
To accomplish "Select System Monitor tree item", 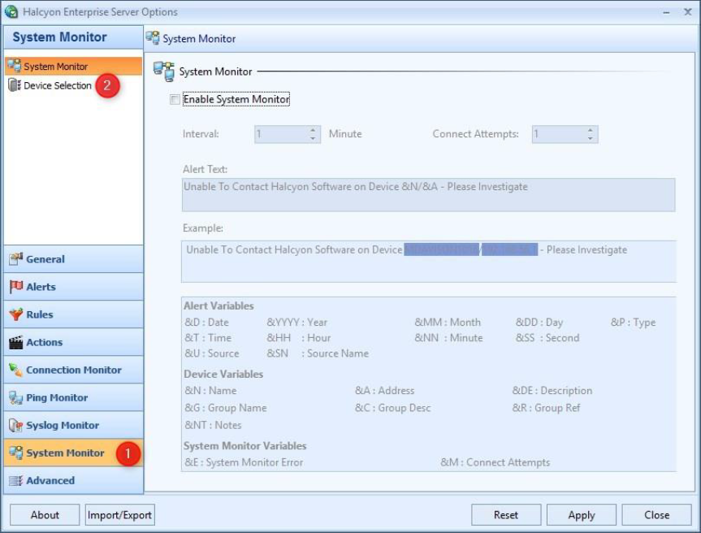I will 55,67.
